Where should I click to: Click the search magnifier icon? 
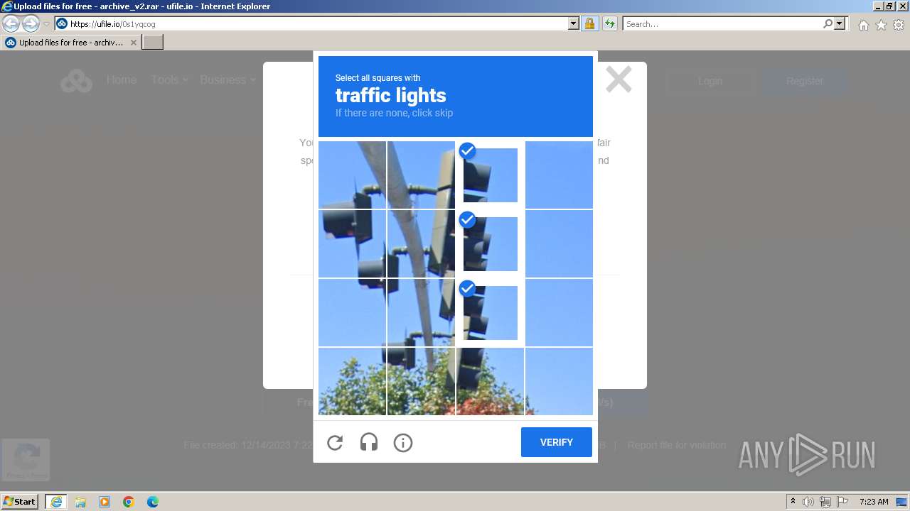828,24
